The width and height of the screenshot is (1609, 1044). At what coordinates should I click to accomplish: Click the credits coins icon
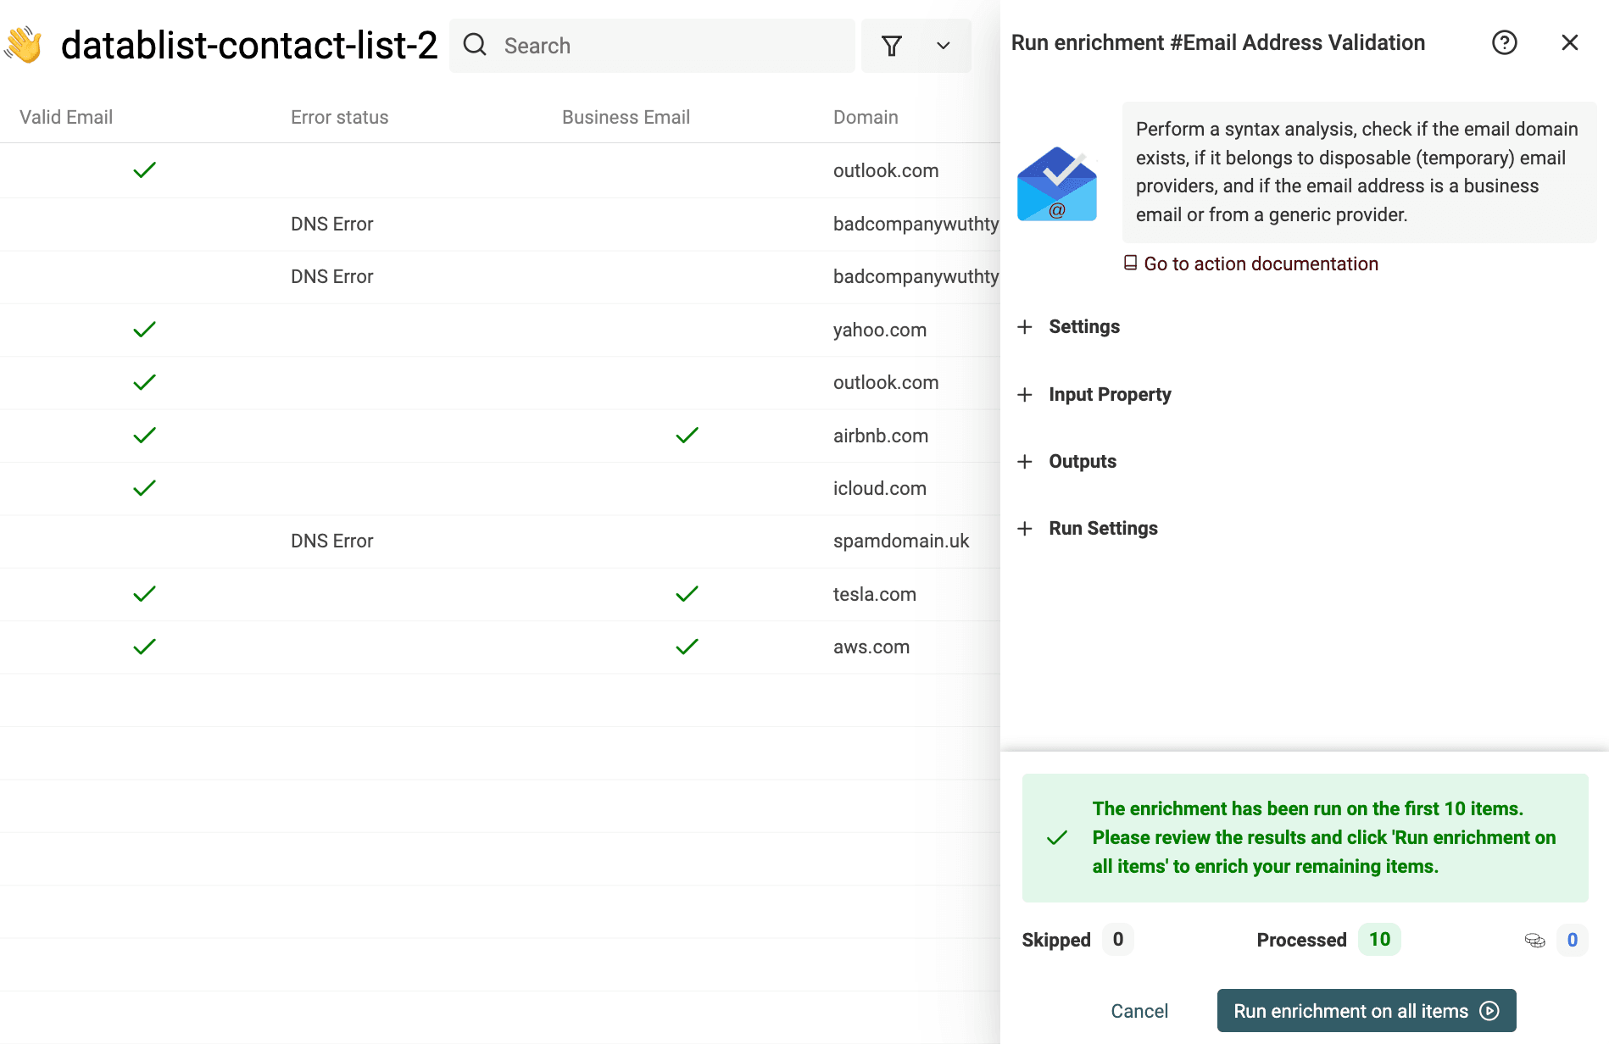1534,940
